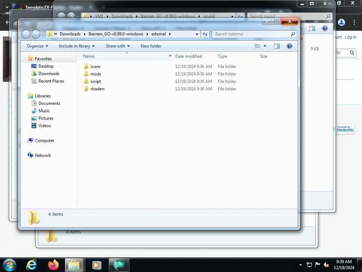The image size is (362, 272).
Task: Open Windows Explorer taskbar button
Action: tap(74, 265)
